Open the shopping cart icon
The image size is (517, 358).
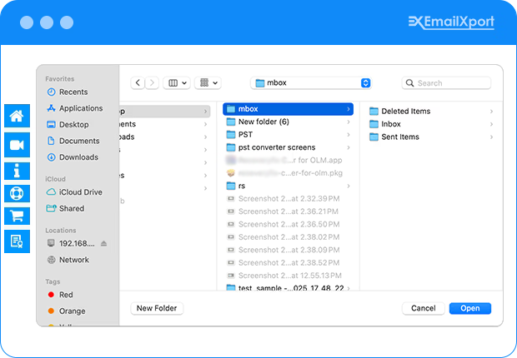tap(17, 216)
